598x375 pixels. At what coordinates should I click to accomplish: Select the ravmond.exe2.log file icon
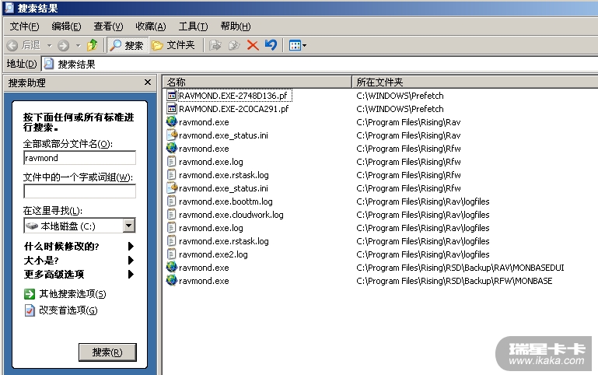click(x=172, y=254)
